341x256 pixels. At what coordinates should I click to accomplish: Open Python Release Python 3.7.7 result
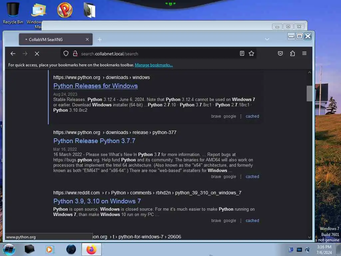(94, 141)
